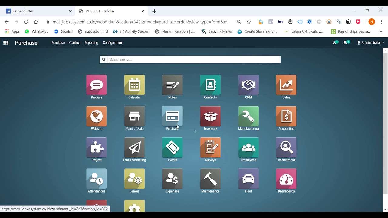The image size is (388, 218).
Task: Open the Setelan bookmark
Action: pos(63,31)
